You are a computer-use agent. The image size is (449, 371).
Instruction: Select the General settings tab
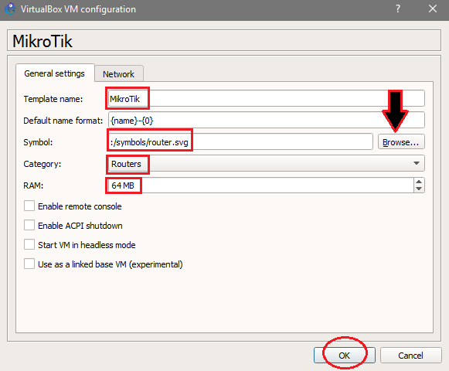[x=55, y=73]
